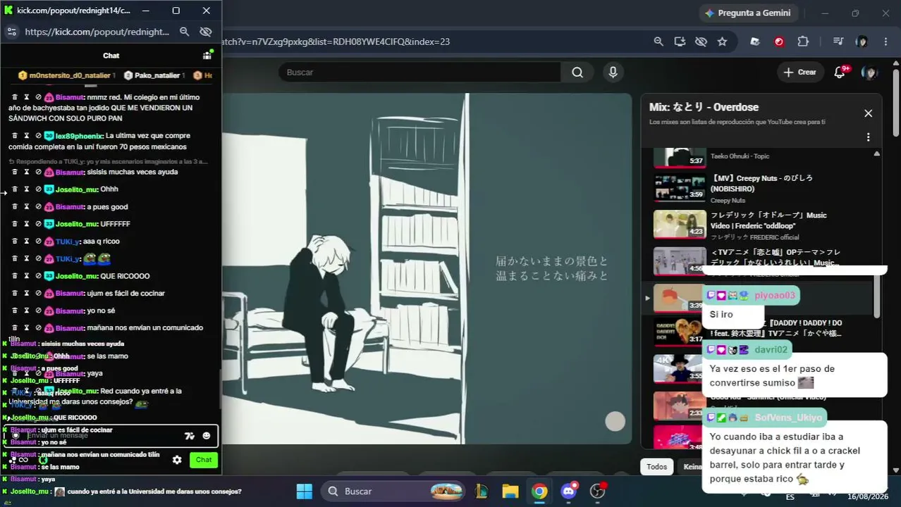
Task: Delete Joselito_mu's "UFFFFFF" message
Action: pos(14,224)
